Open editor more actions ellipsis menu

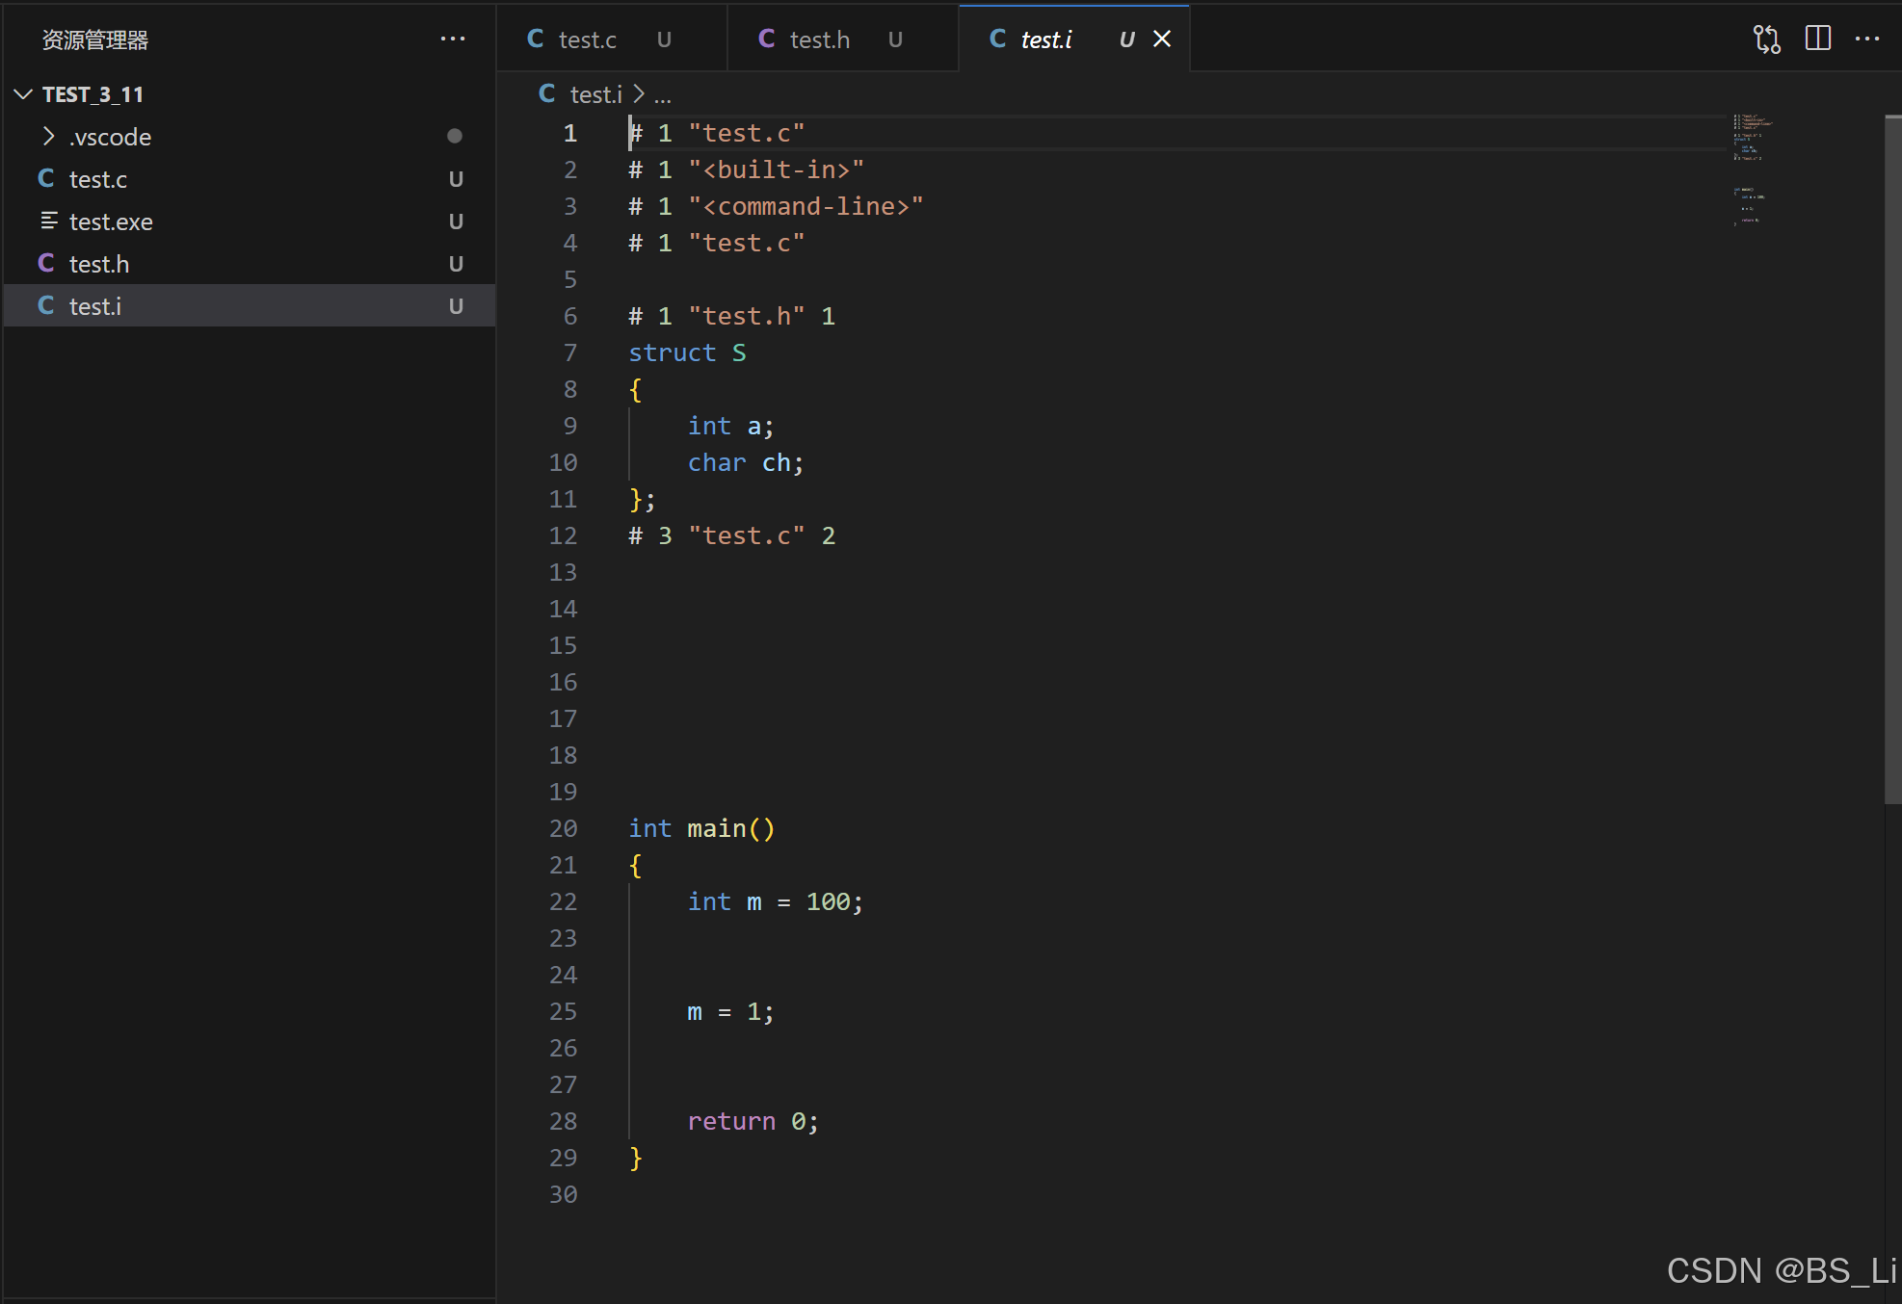pos(1866,39)
